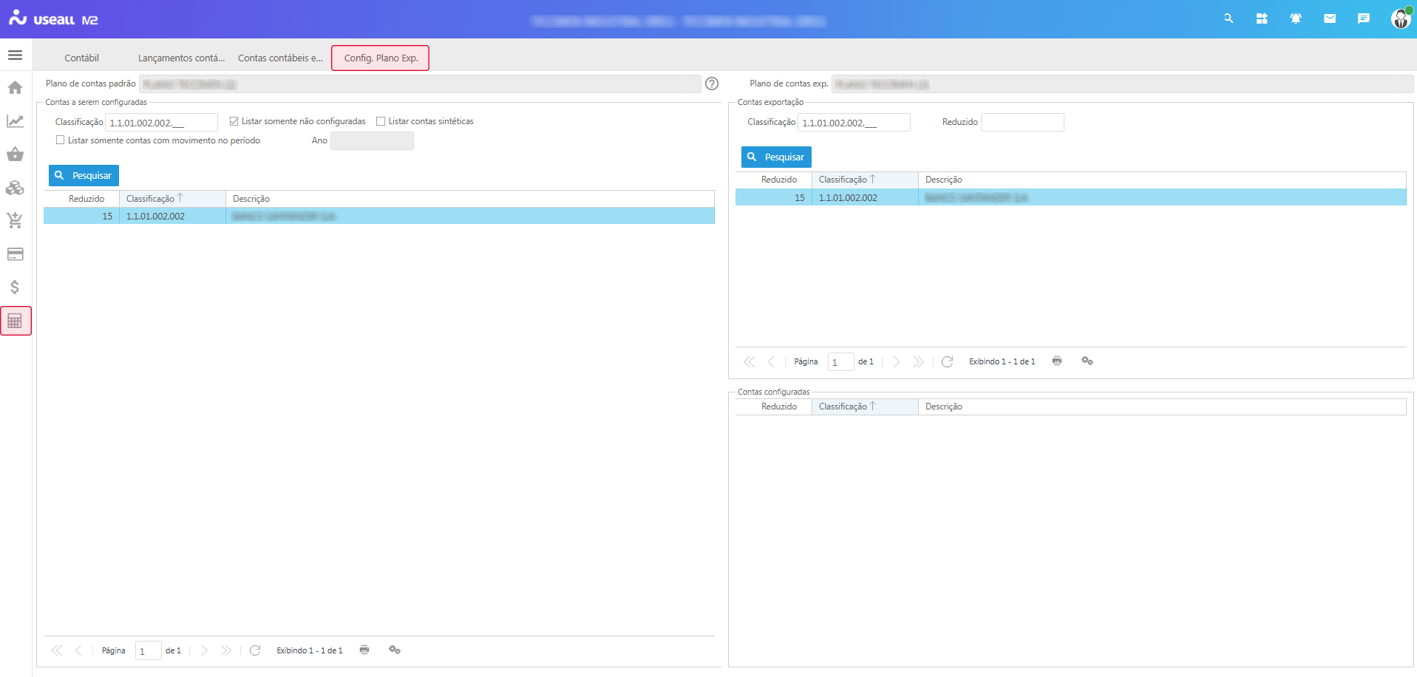Sort by Classificação in left grid header
Image resolution: width=1417 pixels, height=677 pixels.
pyautogui.click(x=151, y=199)
